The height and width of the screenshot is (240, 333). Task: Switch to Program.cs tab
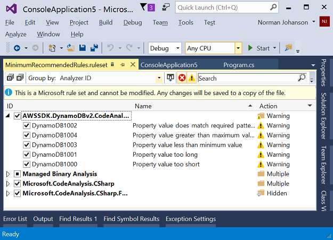(x=239, y=65)
